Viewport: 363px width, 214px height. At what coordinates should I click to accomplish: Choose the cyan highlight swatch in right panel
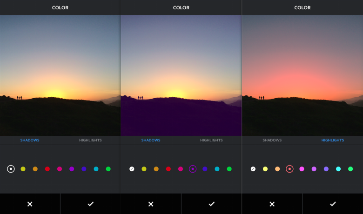[x=338, y=169]
